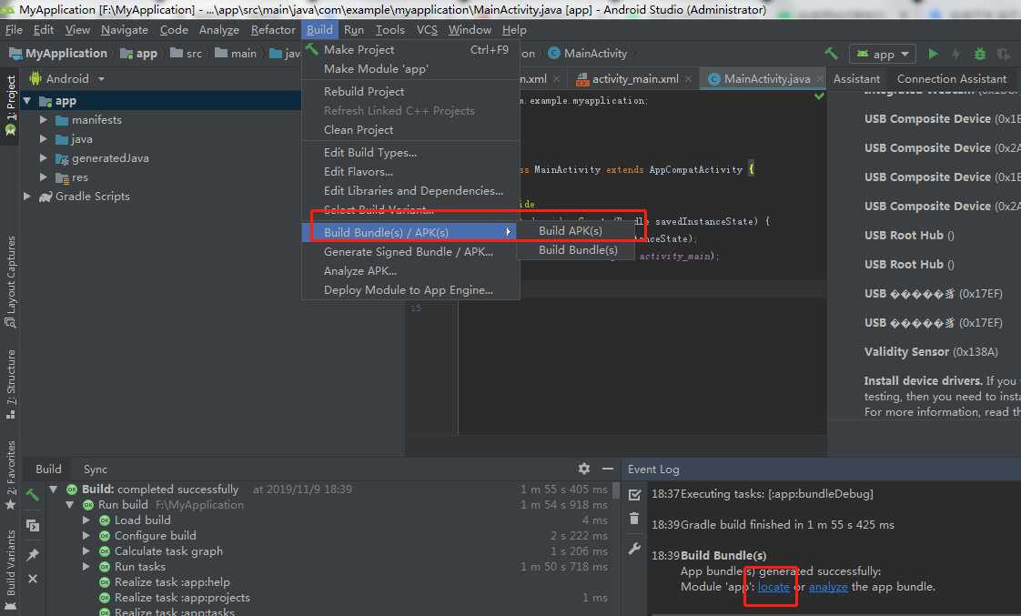Open the Refactor menu
The height and width of the screenshot is (616, 1021).
click(x=273, y=30)
